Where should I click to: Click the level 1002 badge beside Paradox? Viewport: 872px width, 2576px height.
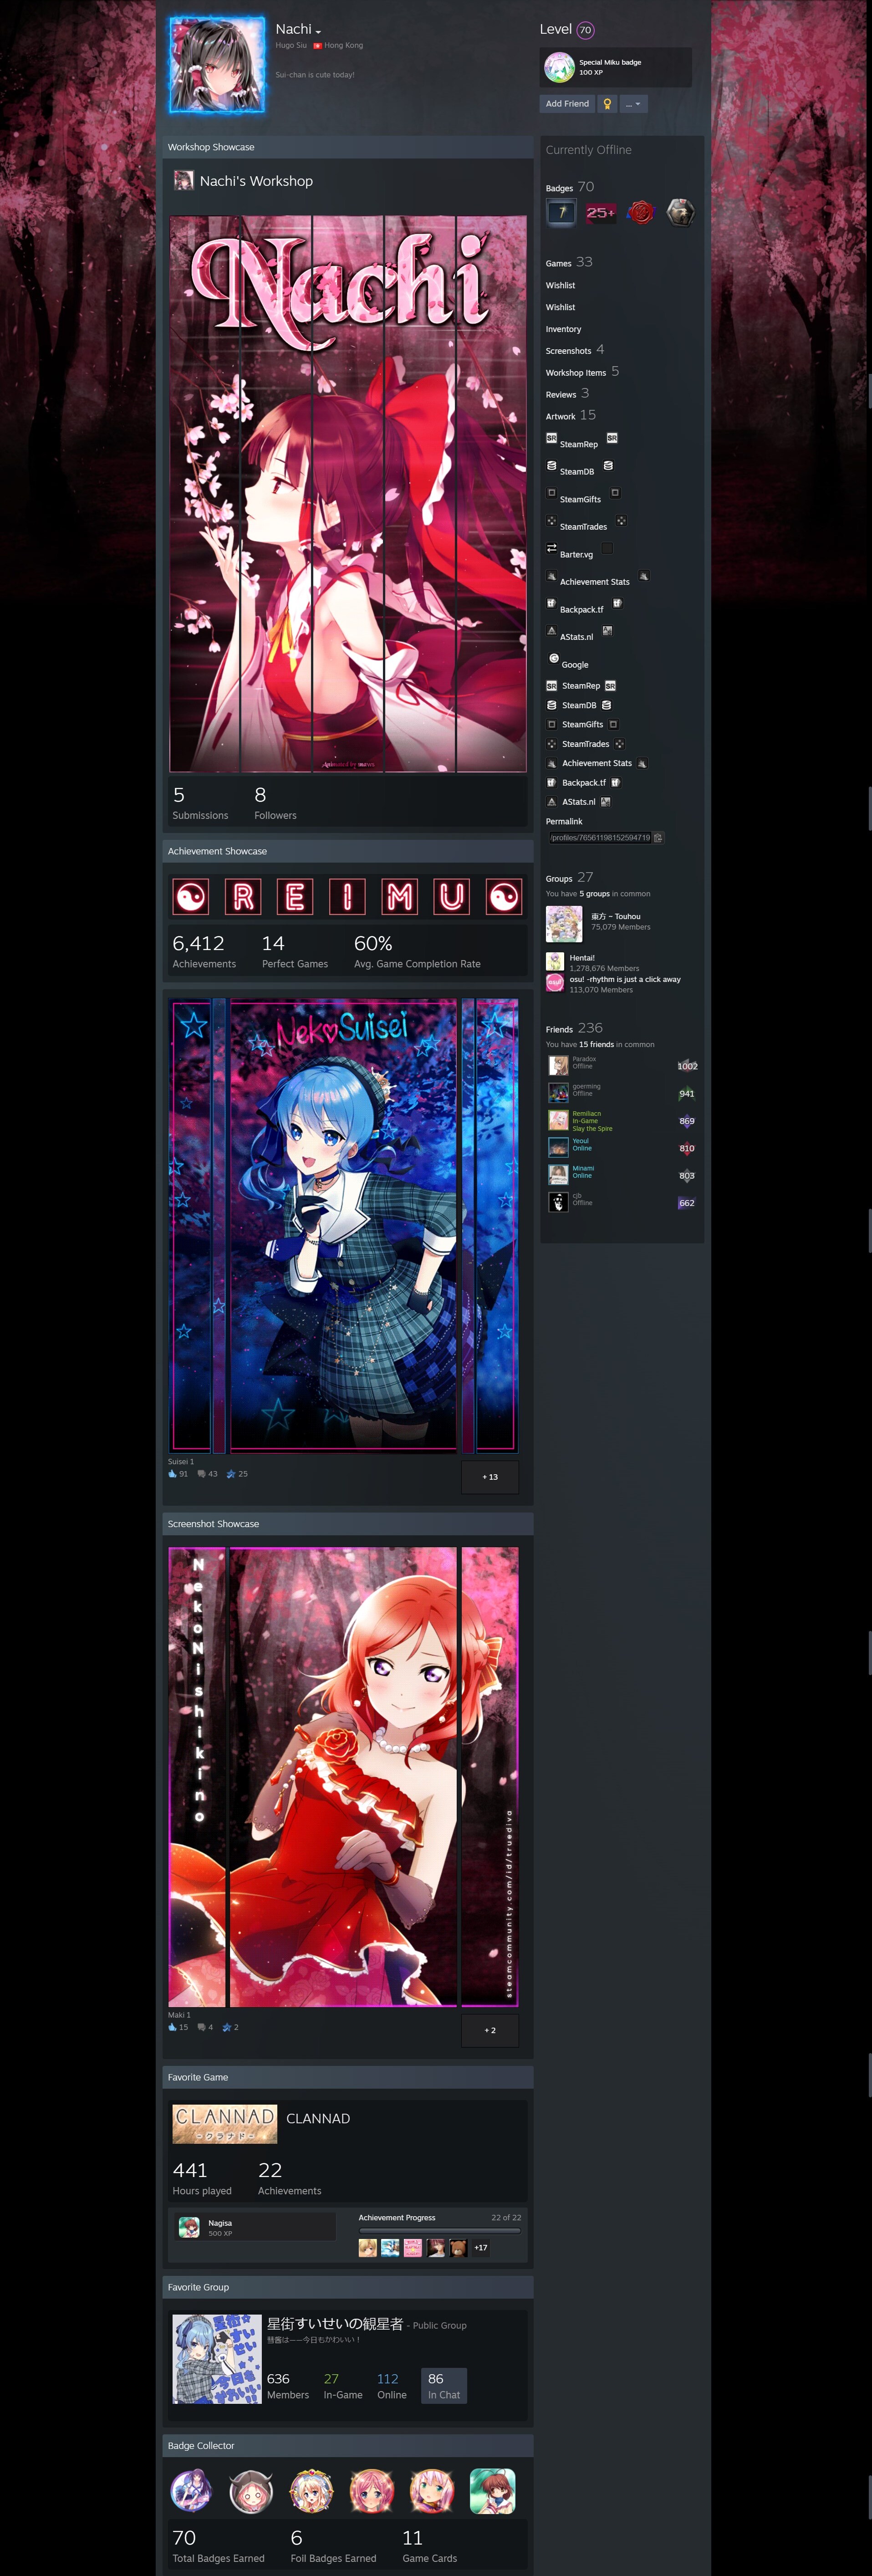tap(687, 1066)
